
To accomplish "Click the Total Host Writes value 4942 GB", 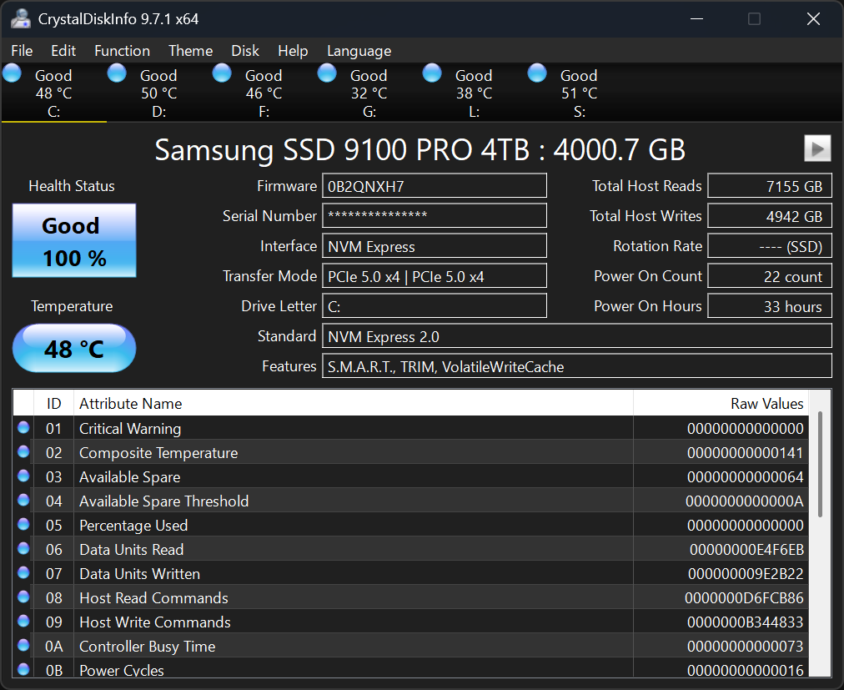I will pos(770,215).
